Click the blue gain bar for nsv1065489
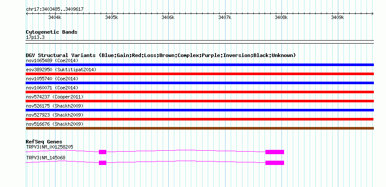 pos(200,65)
